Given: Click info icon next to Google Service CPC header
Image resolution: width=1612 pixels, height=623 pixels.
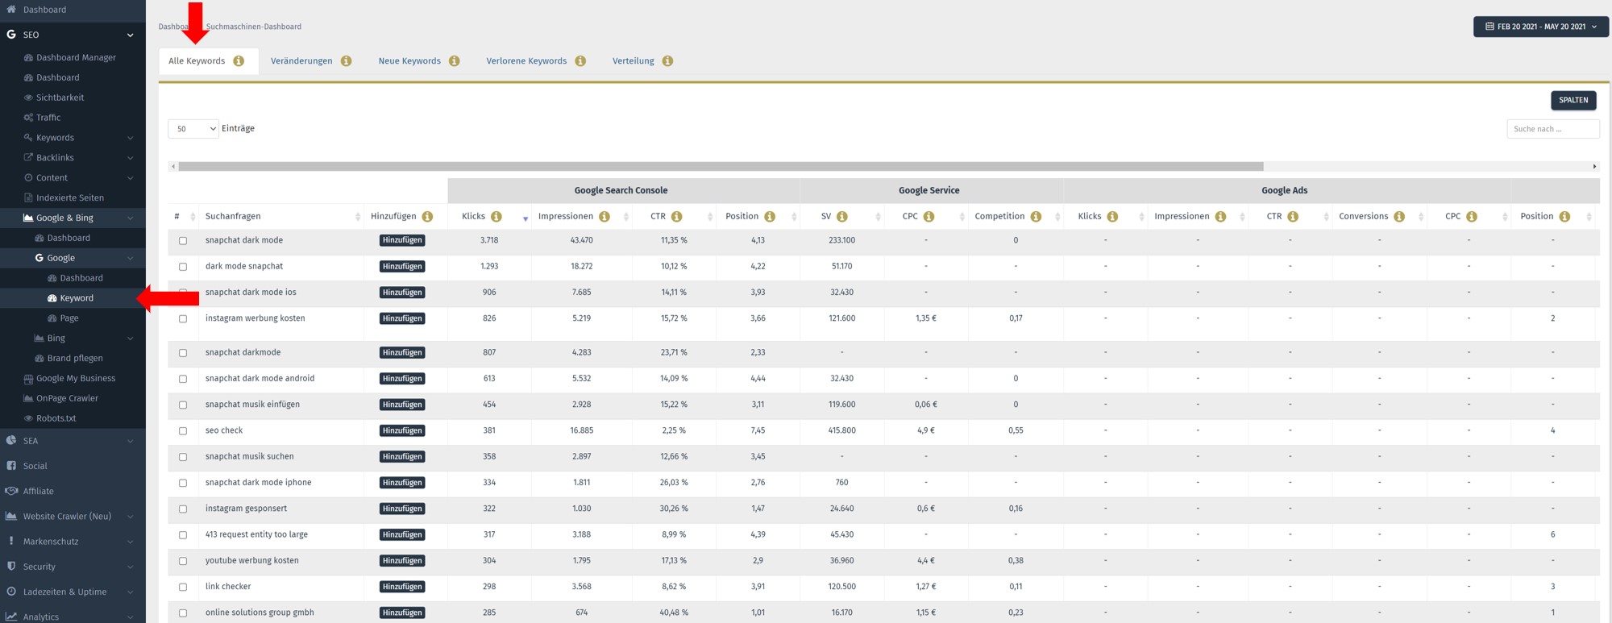Looking at the screenshot, I should (x=929, y=217).
